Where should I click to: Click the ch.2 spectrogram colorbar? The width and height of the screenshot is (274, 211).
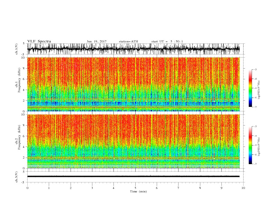point(250,145)
